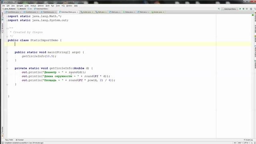This screenshot has width=256, height=144.
Task: Select src breadcrumb in navigation bar
Action: (30, 9)
